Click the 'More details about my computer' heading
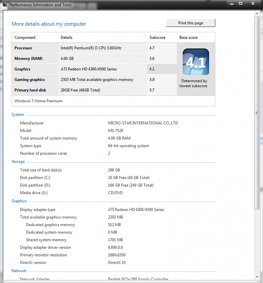Viewport: 263px width, 283px height. coord(49,24)
